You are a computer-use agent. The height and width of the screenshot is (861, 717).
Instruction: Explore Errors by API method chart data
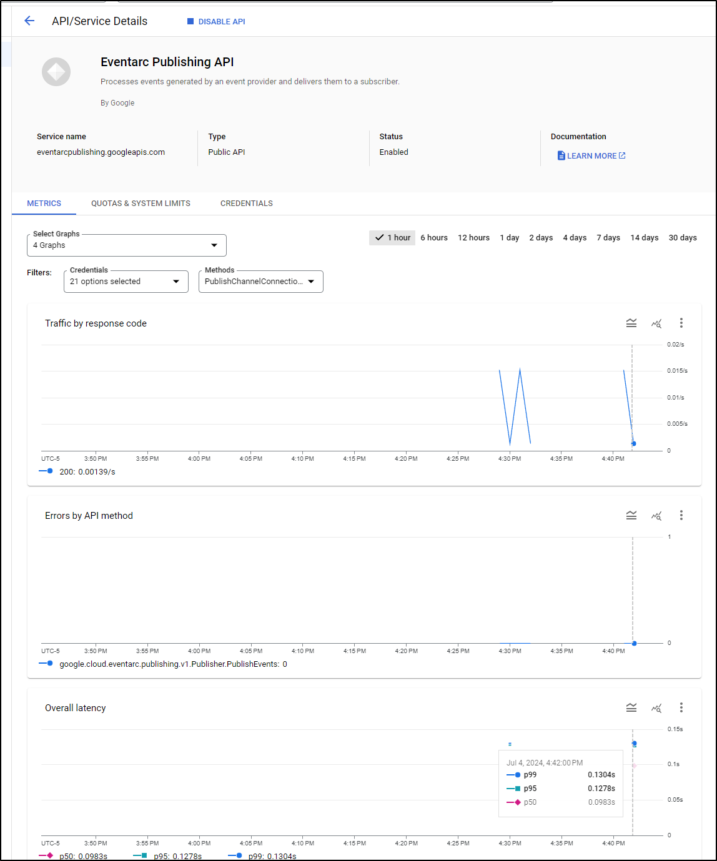656,515
